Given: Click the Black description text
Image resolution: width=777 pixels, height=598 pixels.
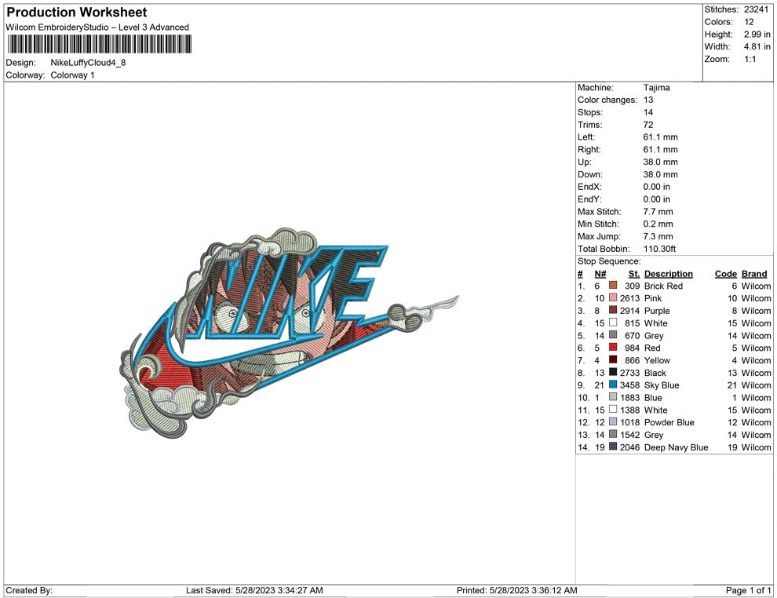Looking at the screenshot, I should (655, 373).
